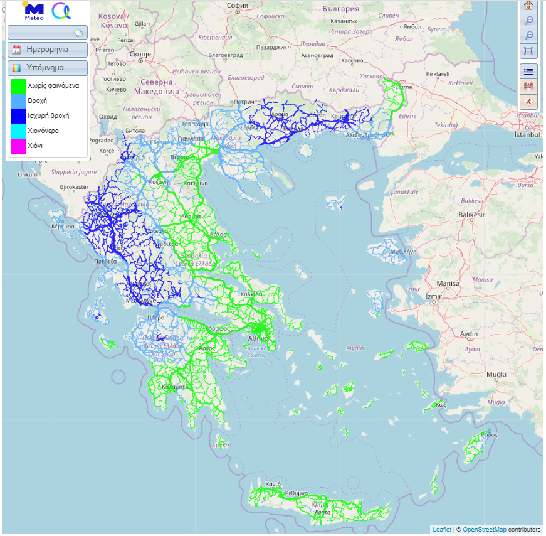Collapse the side panel with the left arrow
Viewport: 546px width, 536px height.
78,33
